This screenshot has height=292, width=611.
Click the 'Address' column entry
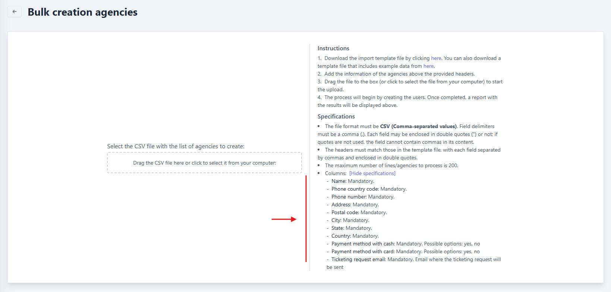tap(355, 204)
